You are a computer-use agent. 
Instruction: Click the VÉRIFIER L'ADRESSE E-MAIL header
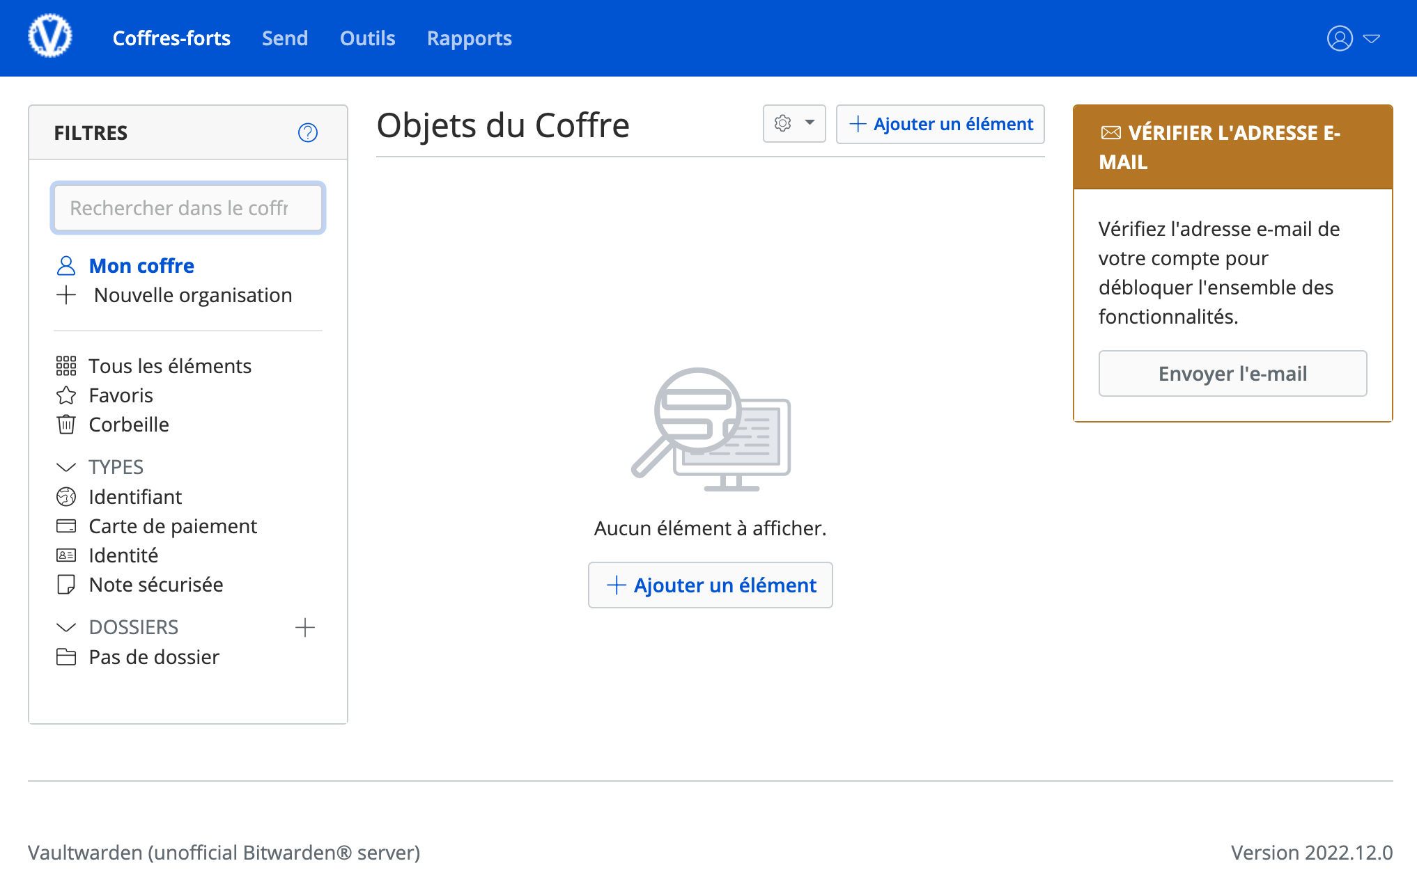tap(1233, 147)
